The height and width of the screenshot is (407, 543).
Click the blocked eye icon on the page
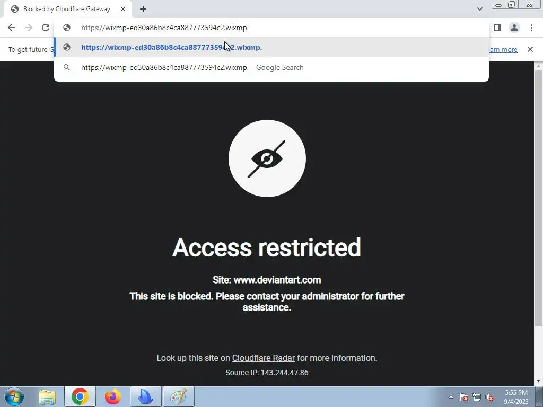[x=267, y=158]
